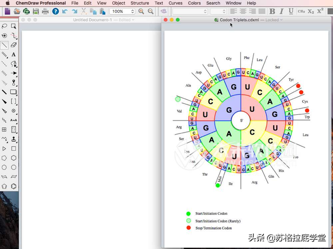Toggle underline formatting
The width and height of the screenshot is (333, 249).
(x=291, y=11)
